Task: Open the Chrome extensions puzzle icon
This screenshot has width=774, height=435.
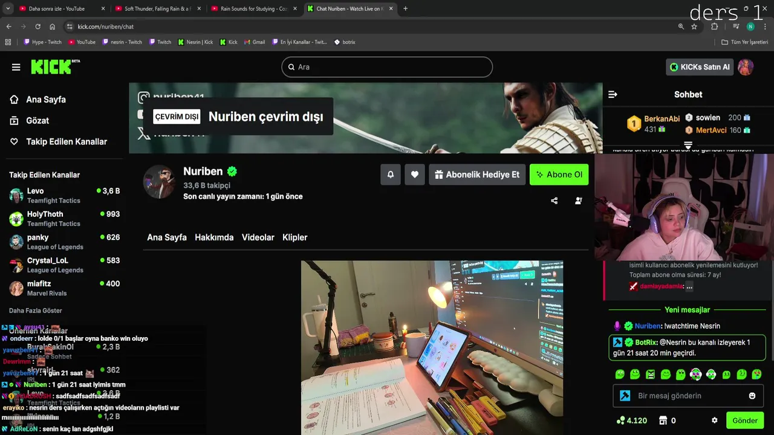Action: pyautogui.click(x=715, y=27)
